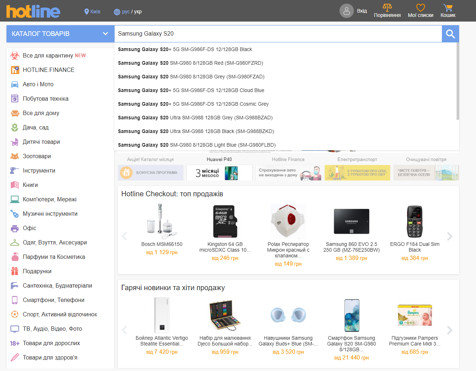
Task: Click the cat icon for Зоотовари
Action: (x=15, y=156)
